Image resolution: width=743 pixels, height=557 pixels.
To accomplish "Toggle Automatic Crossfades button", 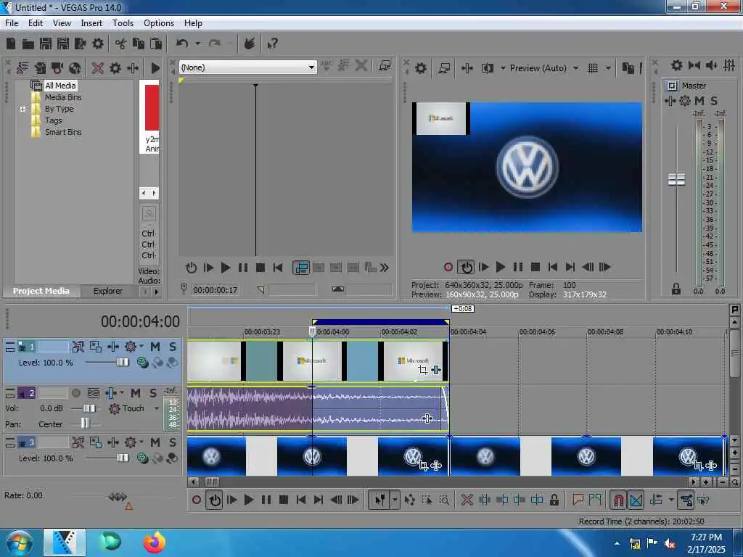I will 636,500.
